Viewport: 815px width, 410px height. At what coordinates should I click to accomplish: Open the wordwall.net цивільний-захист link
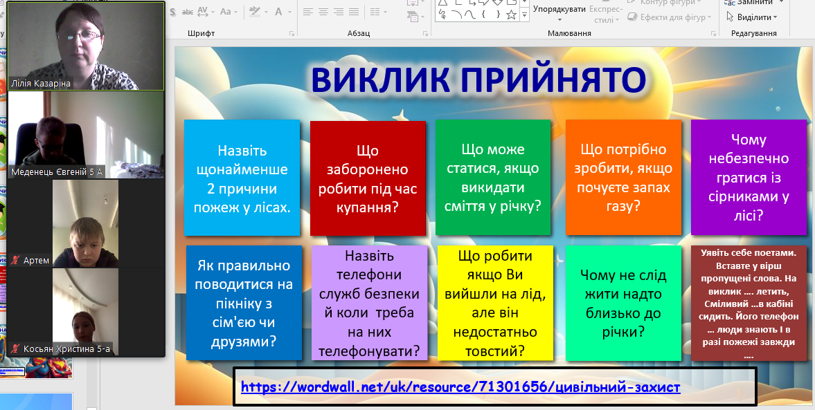coord(460,387)
